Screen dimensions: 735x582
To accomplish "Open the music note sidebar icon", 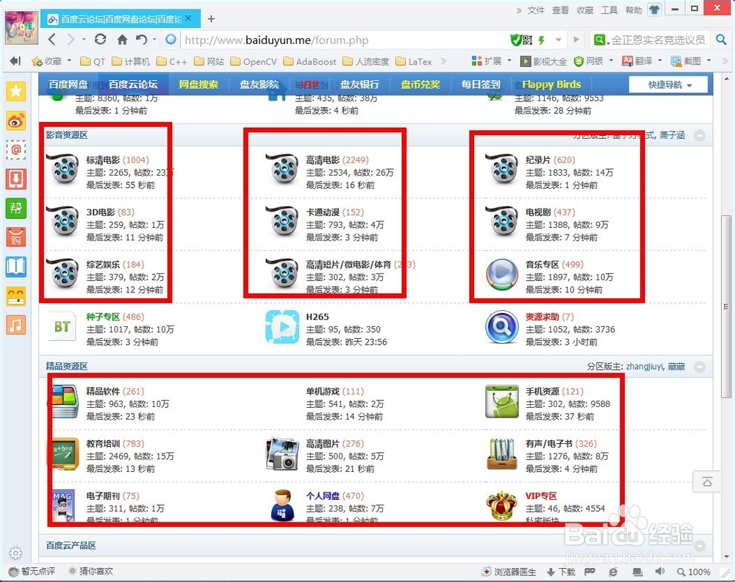I will (16, 325).
